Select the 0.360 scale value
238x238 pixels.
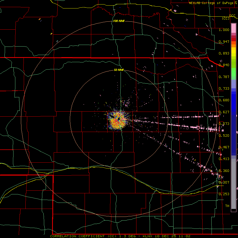(x=224, y=171)
